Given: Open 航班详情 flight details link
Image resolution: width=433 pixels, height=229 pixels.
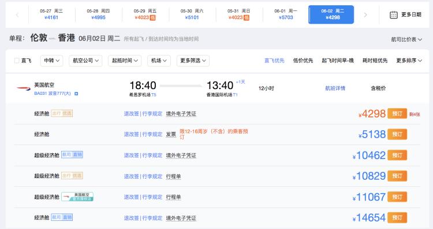Looking at the screenshot, I should coord(335,88).
